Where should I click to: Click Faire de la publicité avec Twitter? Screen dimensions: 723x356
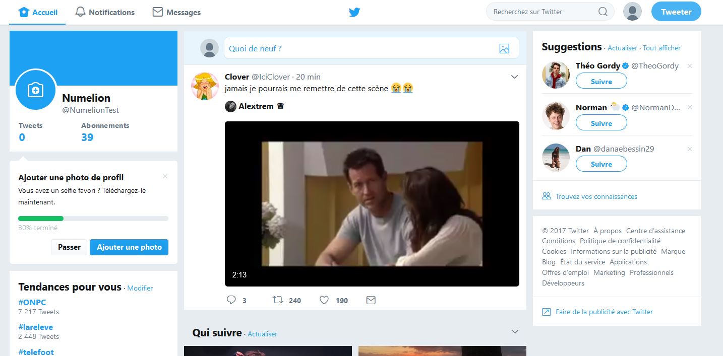[604, 312]
